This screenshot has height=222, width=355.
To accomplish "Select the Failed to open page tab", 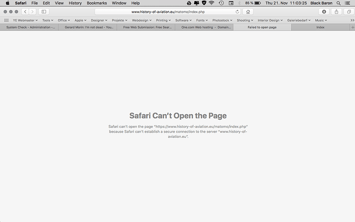I will tap(262, 27).
